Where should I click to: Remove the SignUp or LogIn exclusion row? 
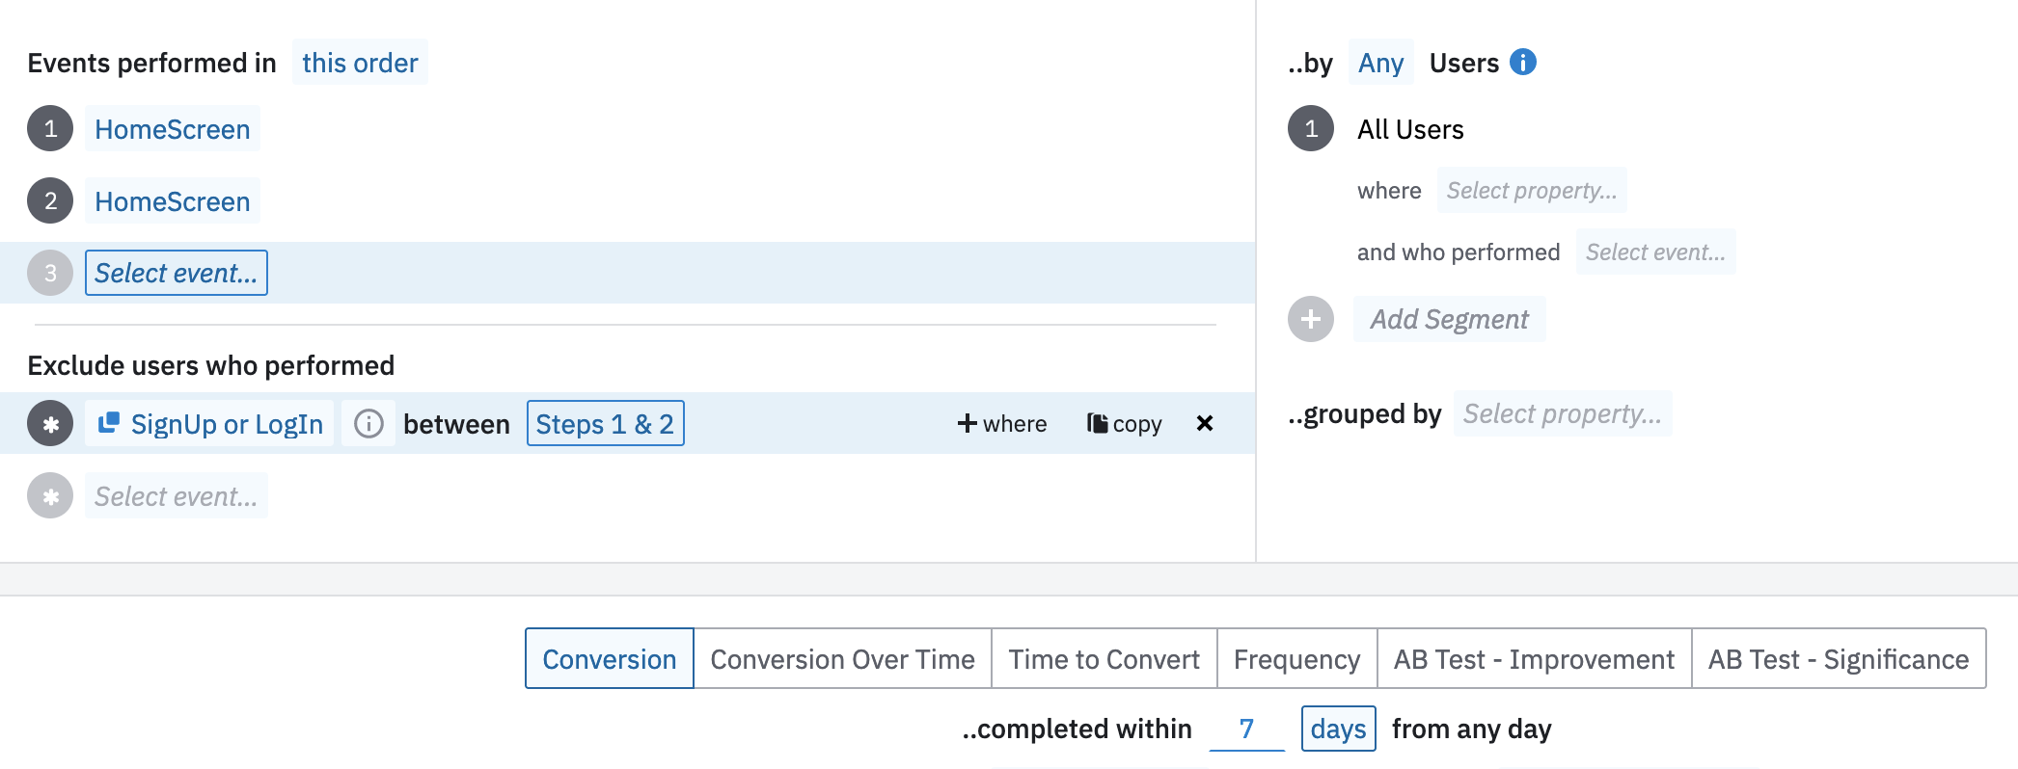point(1205,423)
